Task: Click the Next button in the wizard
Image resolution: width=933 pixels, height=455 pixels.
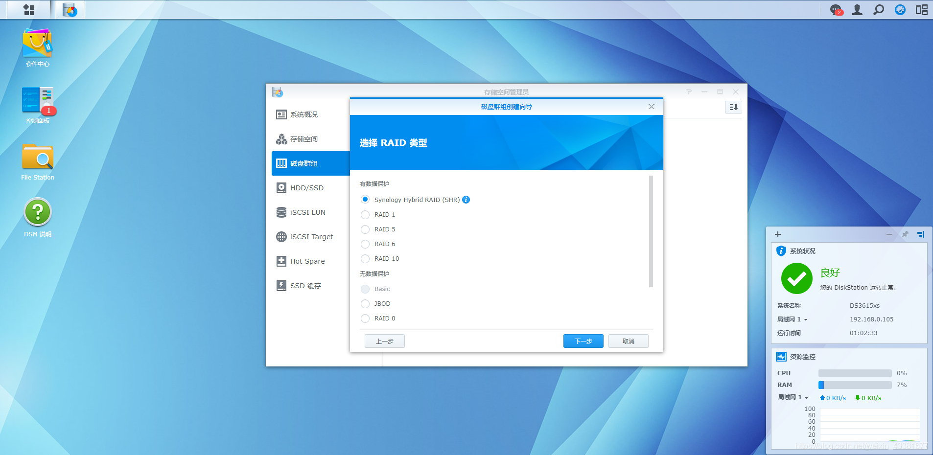Action: tap(583, 341)
